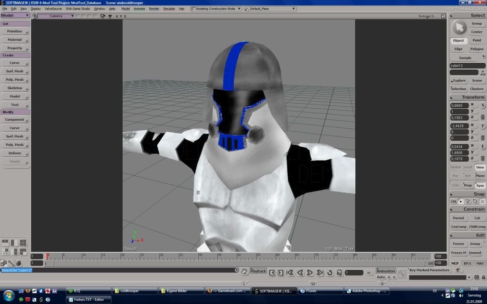Play the animation backward
The width and height of the screenshot is (487, 304).
point(300,273)
